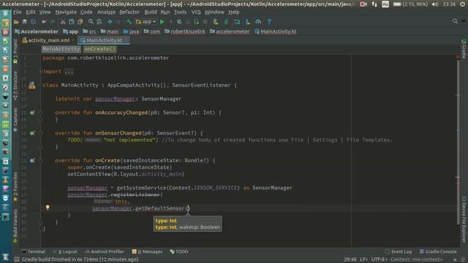The image size is (468, 263).
Task: Open the Logcat tool window
Action: tap(65, 251)
